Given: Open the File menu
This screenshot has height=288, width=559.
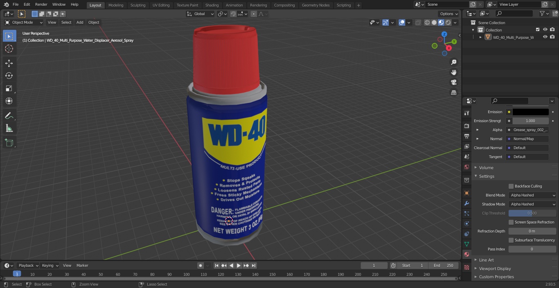Looking at the screenshot, I should [x=16, y=4].
